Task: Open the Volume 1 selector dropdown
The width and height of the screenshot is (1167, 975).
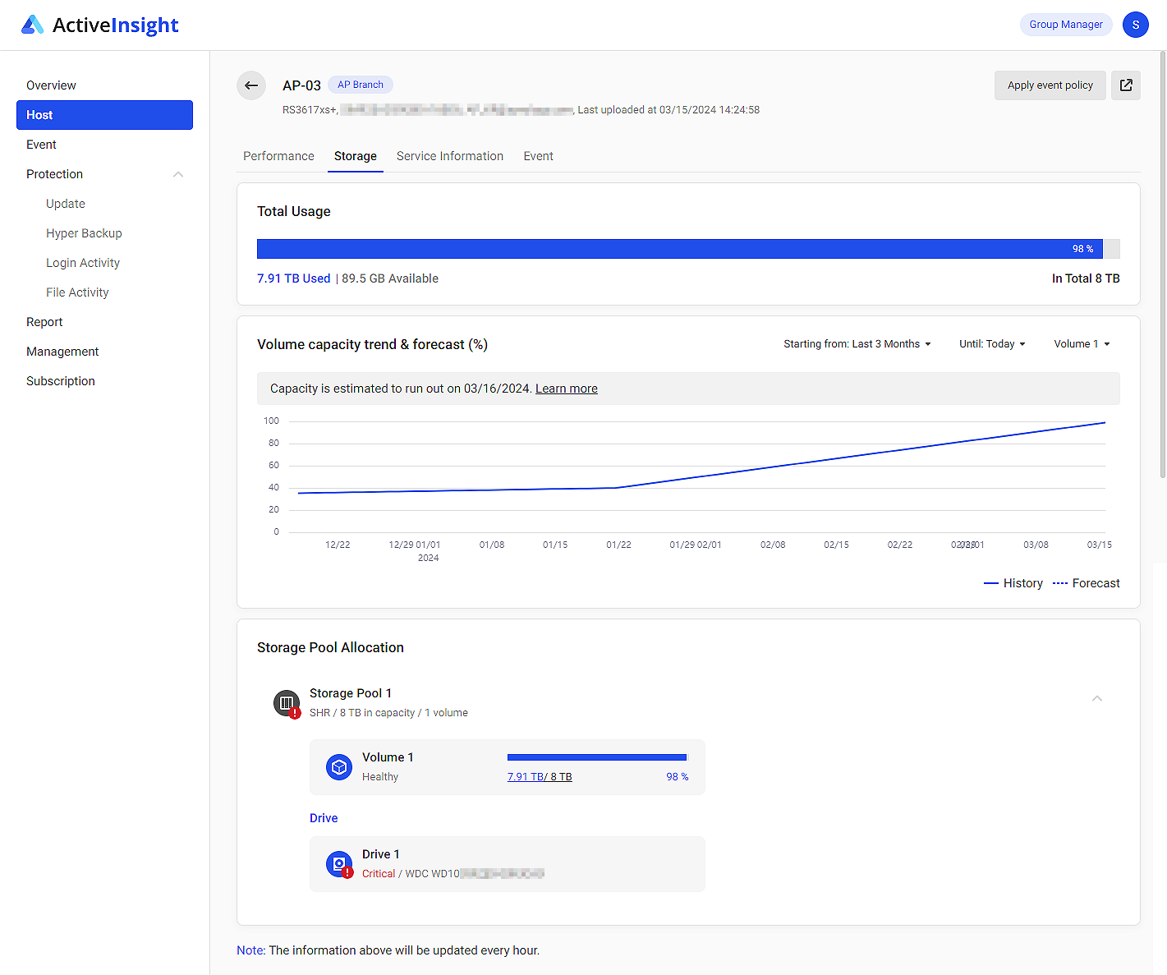Action: point(1081,344)
